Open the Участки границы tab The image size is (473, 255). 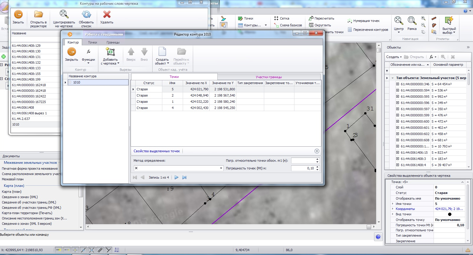pos(269,77)
